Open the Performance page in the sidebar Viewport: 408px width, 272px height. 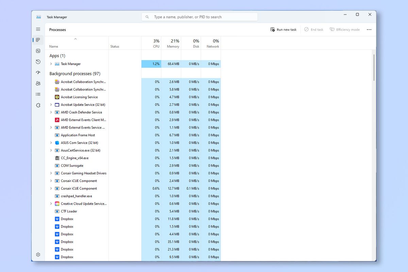[38, 51]
